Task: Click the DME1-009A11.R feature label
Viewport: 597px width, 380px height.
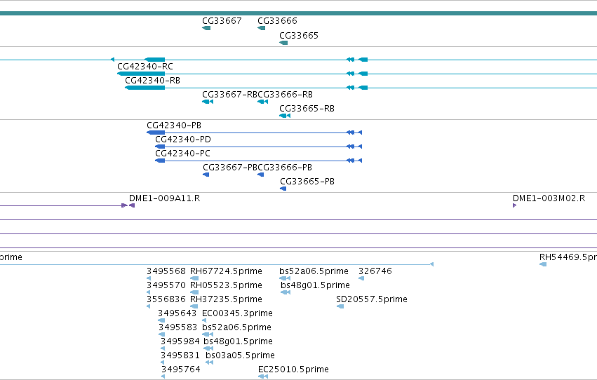Action: (164, 198)
